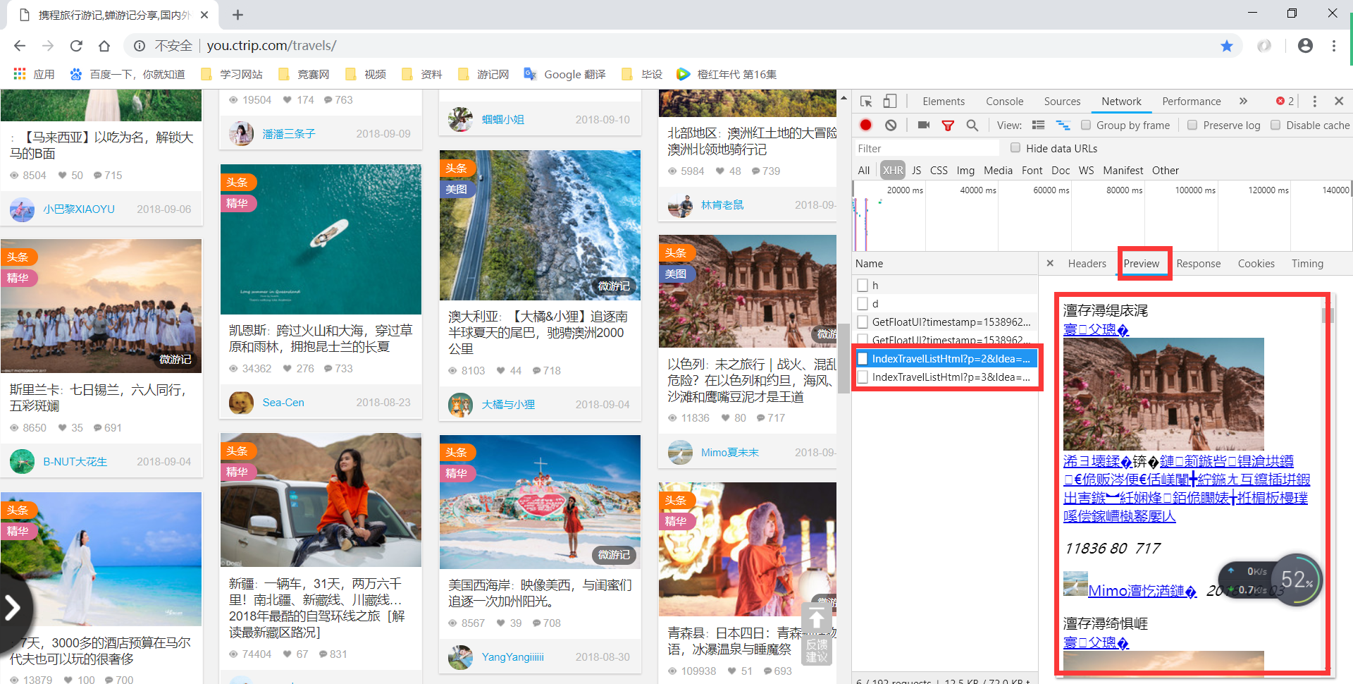The width and height of the screenshot is (1353, 684).
Task: Check Hide data URLs option
Action: (1015, 147)
